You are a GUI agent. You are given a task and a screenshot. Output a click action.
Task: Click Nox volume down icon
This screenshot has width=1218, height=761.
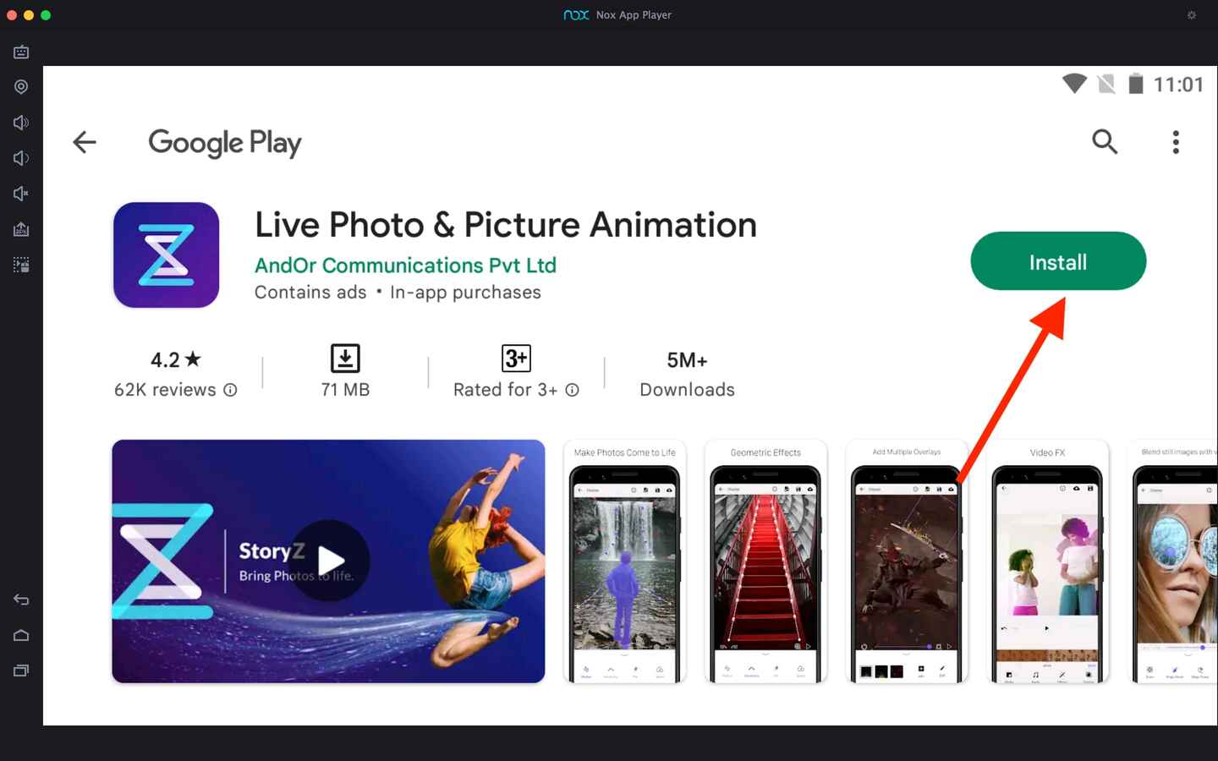coord(21,158)
